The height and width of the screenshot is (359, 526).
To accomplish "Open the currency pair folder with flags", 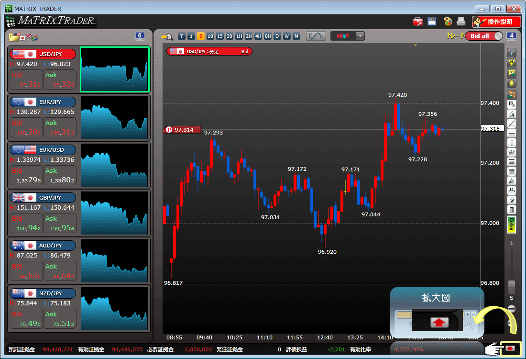I will [23, 36].
